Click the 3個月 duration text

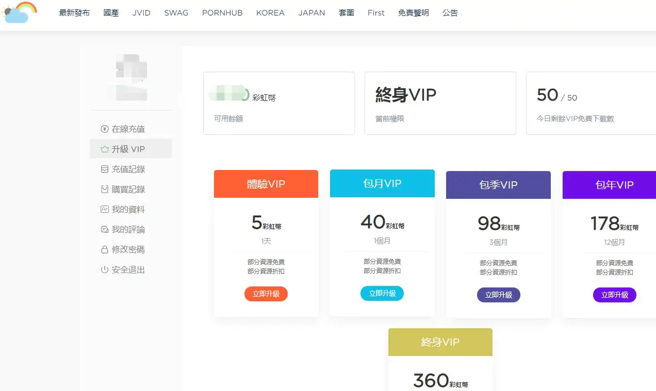coord(499,242)
